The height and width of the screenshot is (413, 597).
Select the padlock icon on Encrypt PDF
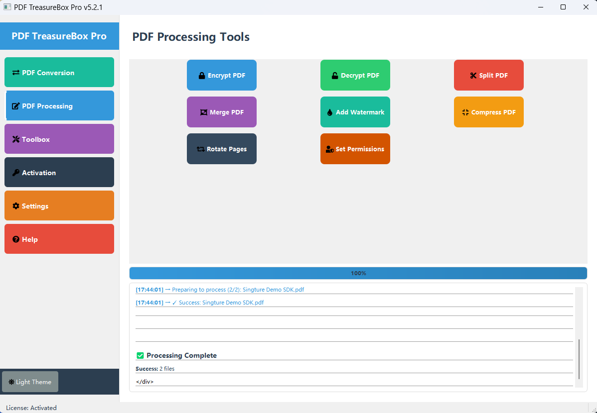(201, 75)
